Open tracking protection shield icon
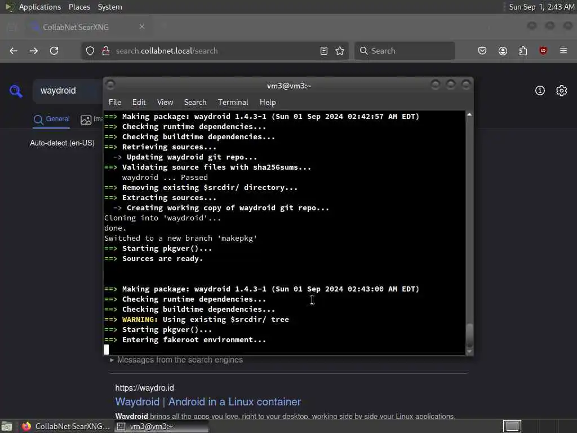Screen dimensions: 577x433 (90, 51)
